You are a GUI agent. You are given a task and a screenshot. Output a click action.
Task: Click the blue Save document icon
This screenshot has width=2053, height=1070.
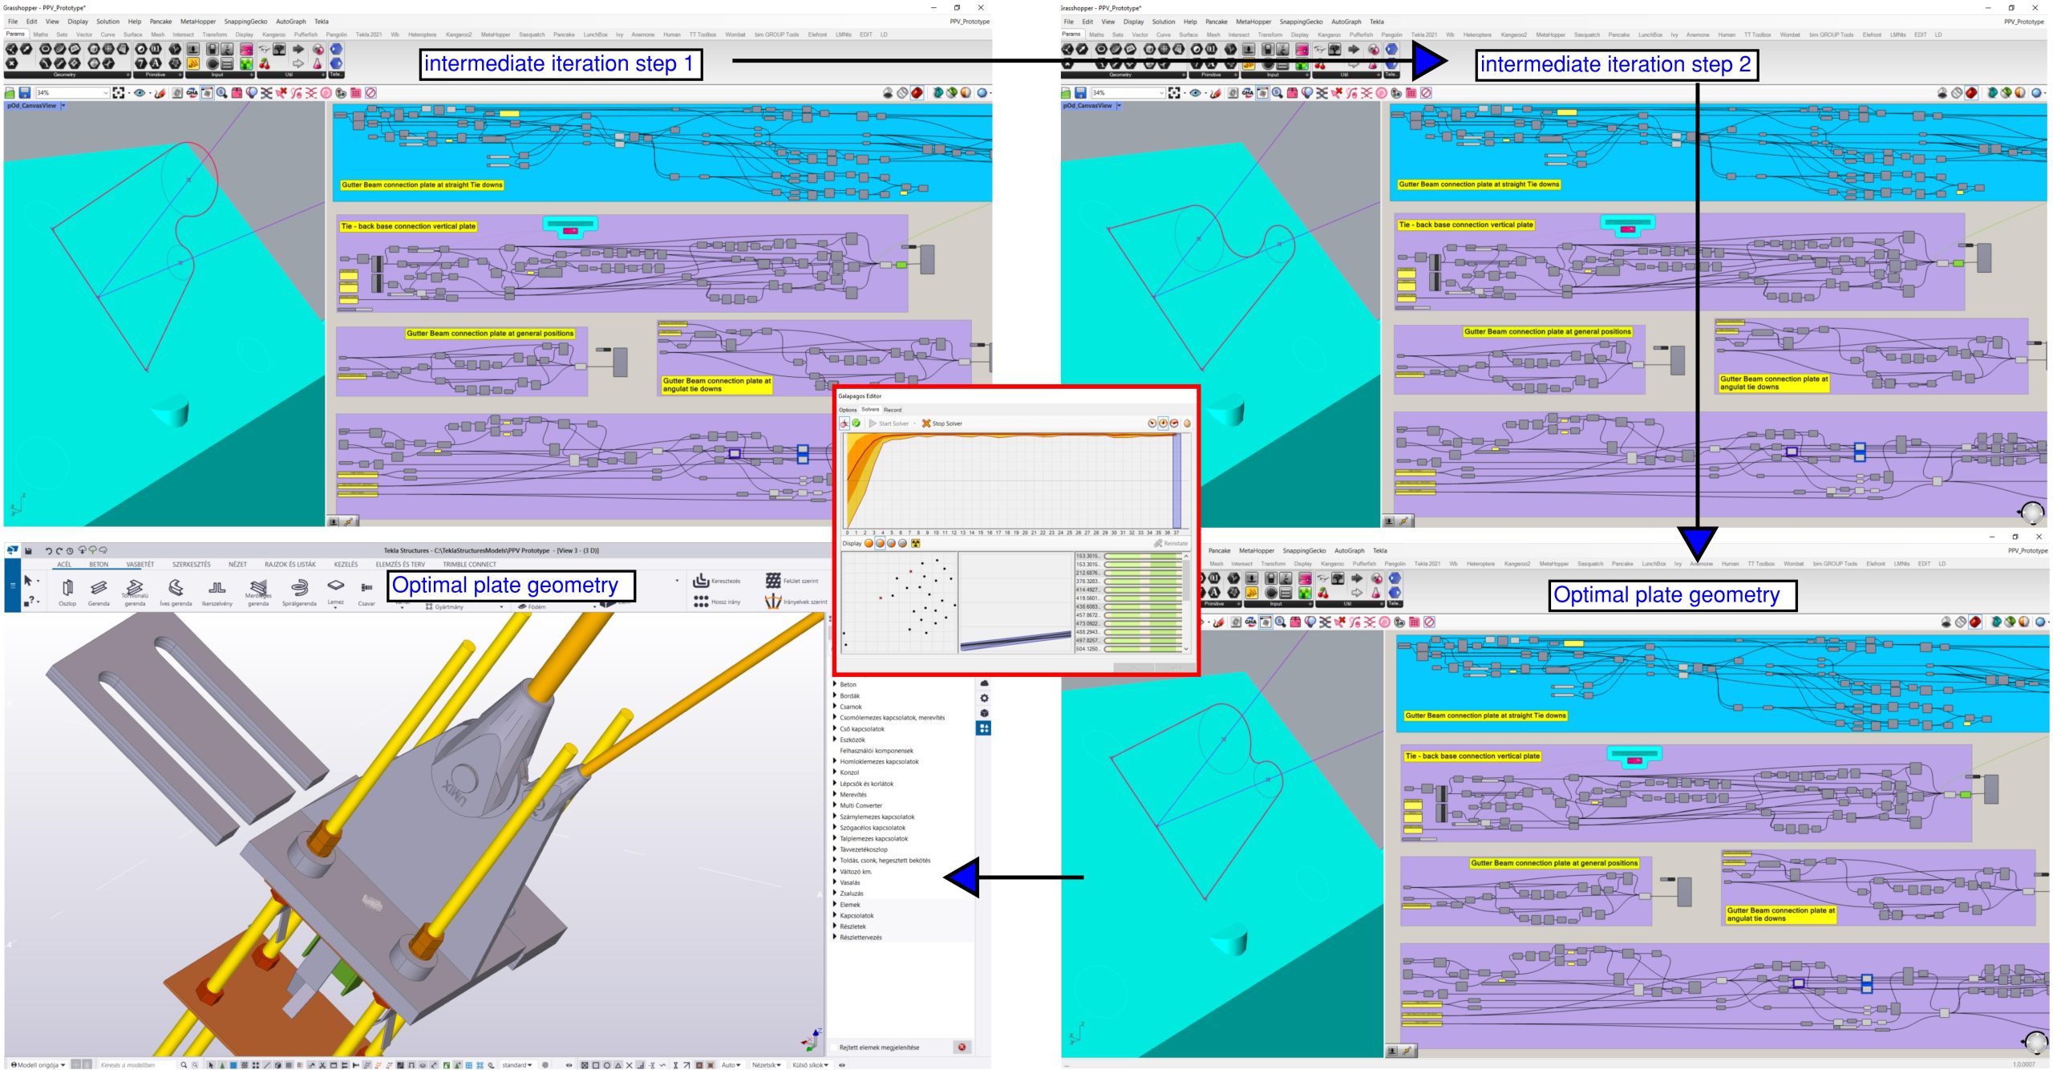25,93
